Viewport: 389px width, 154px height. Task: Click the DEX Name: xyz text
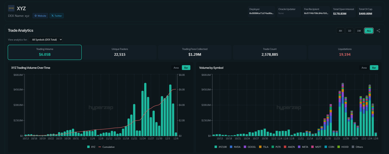tap(18, 15)
